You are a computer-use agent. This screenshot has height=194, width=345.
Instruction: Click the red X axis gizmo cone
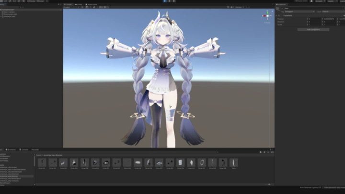(x=264, y=16)
